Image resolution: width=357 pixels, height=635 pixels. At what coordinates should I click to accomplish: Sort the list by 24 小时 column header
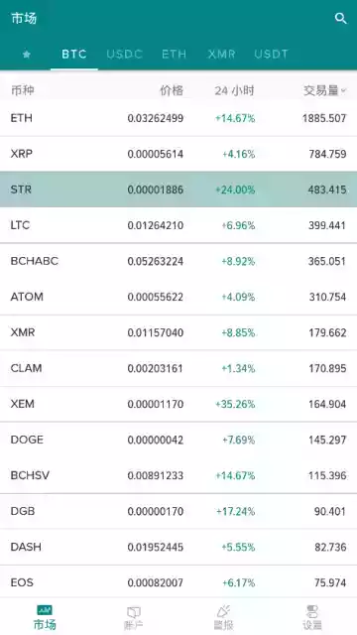234,90
